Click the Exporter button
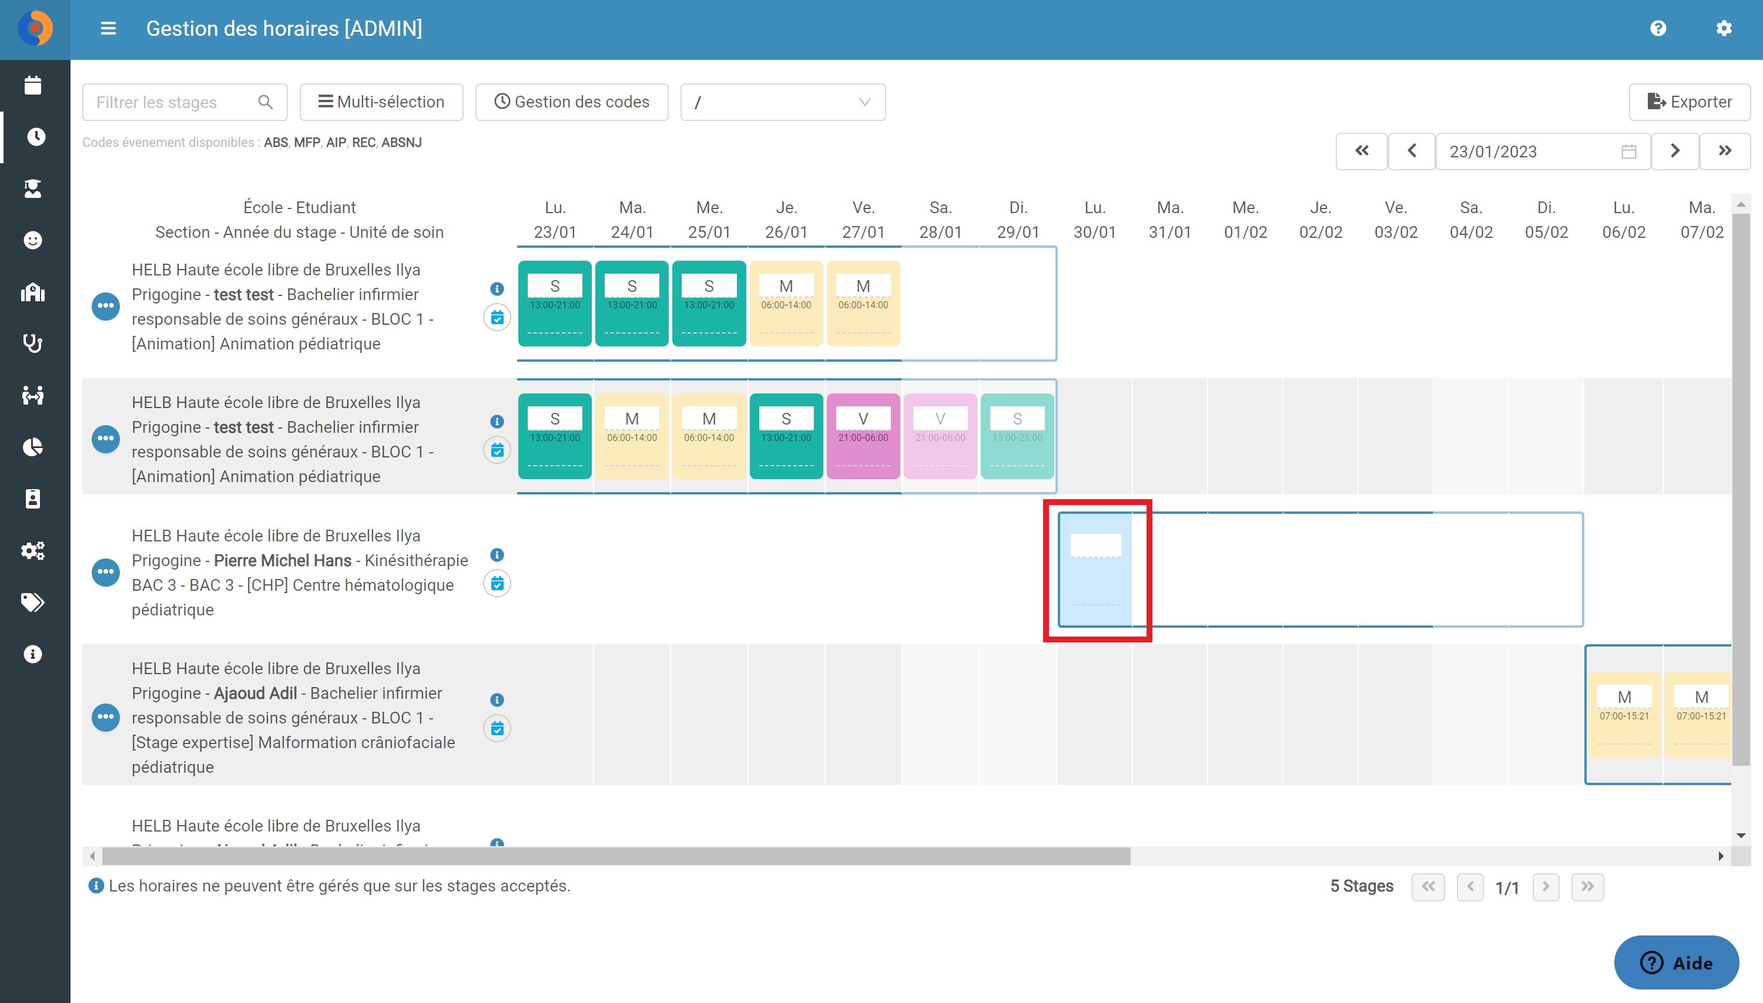 click(1690, 102)
